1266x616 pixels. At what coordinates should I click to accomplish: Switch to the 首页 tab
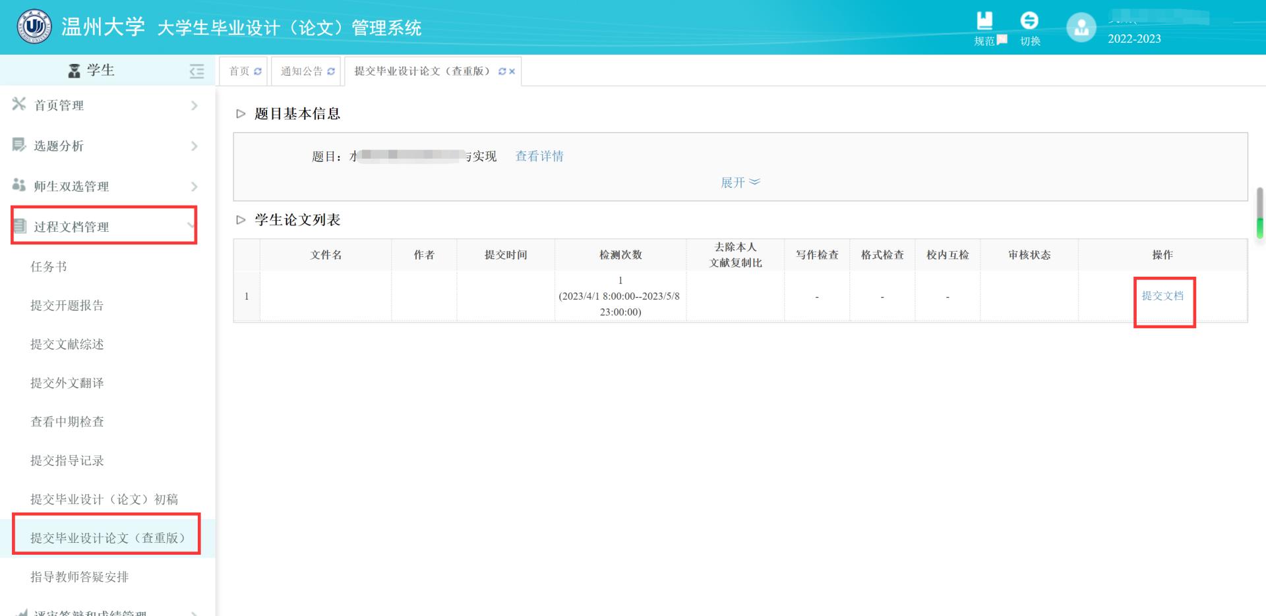[239, 72]
